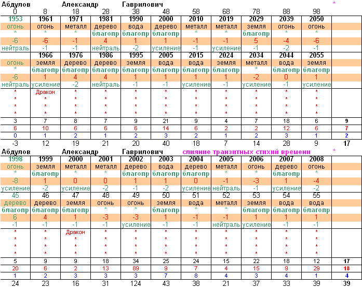The height and width of the screenshot is (288, 362).
Task: Select the red value 10
Action: (x=46, y=129)
